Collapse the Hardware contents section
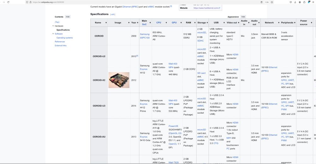The width and height of the screenshot is (316, 164). 53,26
